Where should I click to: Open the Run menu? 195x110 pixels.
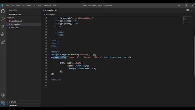(39, 5)
